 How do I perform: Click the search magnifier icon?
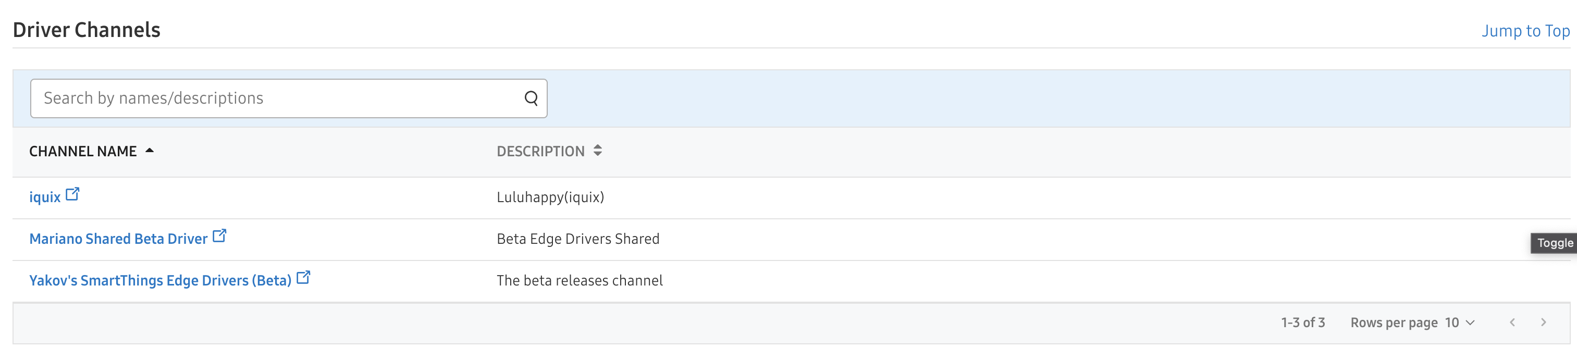[x=531, y=98]
